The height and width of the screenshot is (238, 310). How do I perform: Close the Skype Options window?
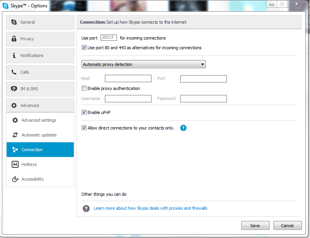click(x=296, y=4)
